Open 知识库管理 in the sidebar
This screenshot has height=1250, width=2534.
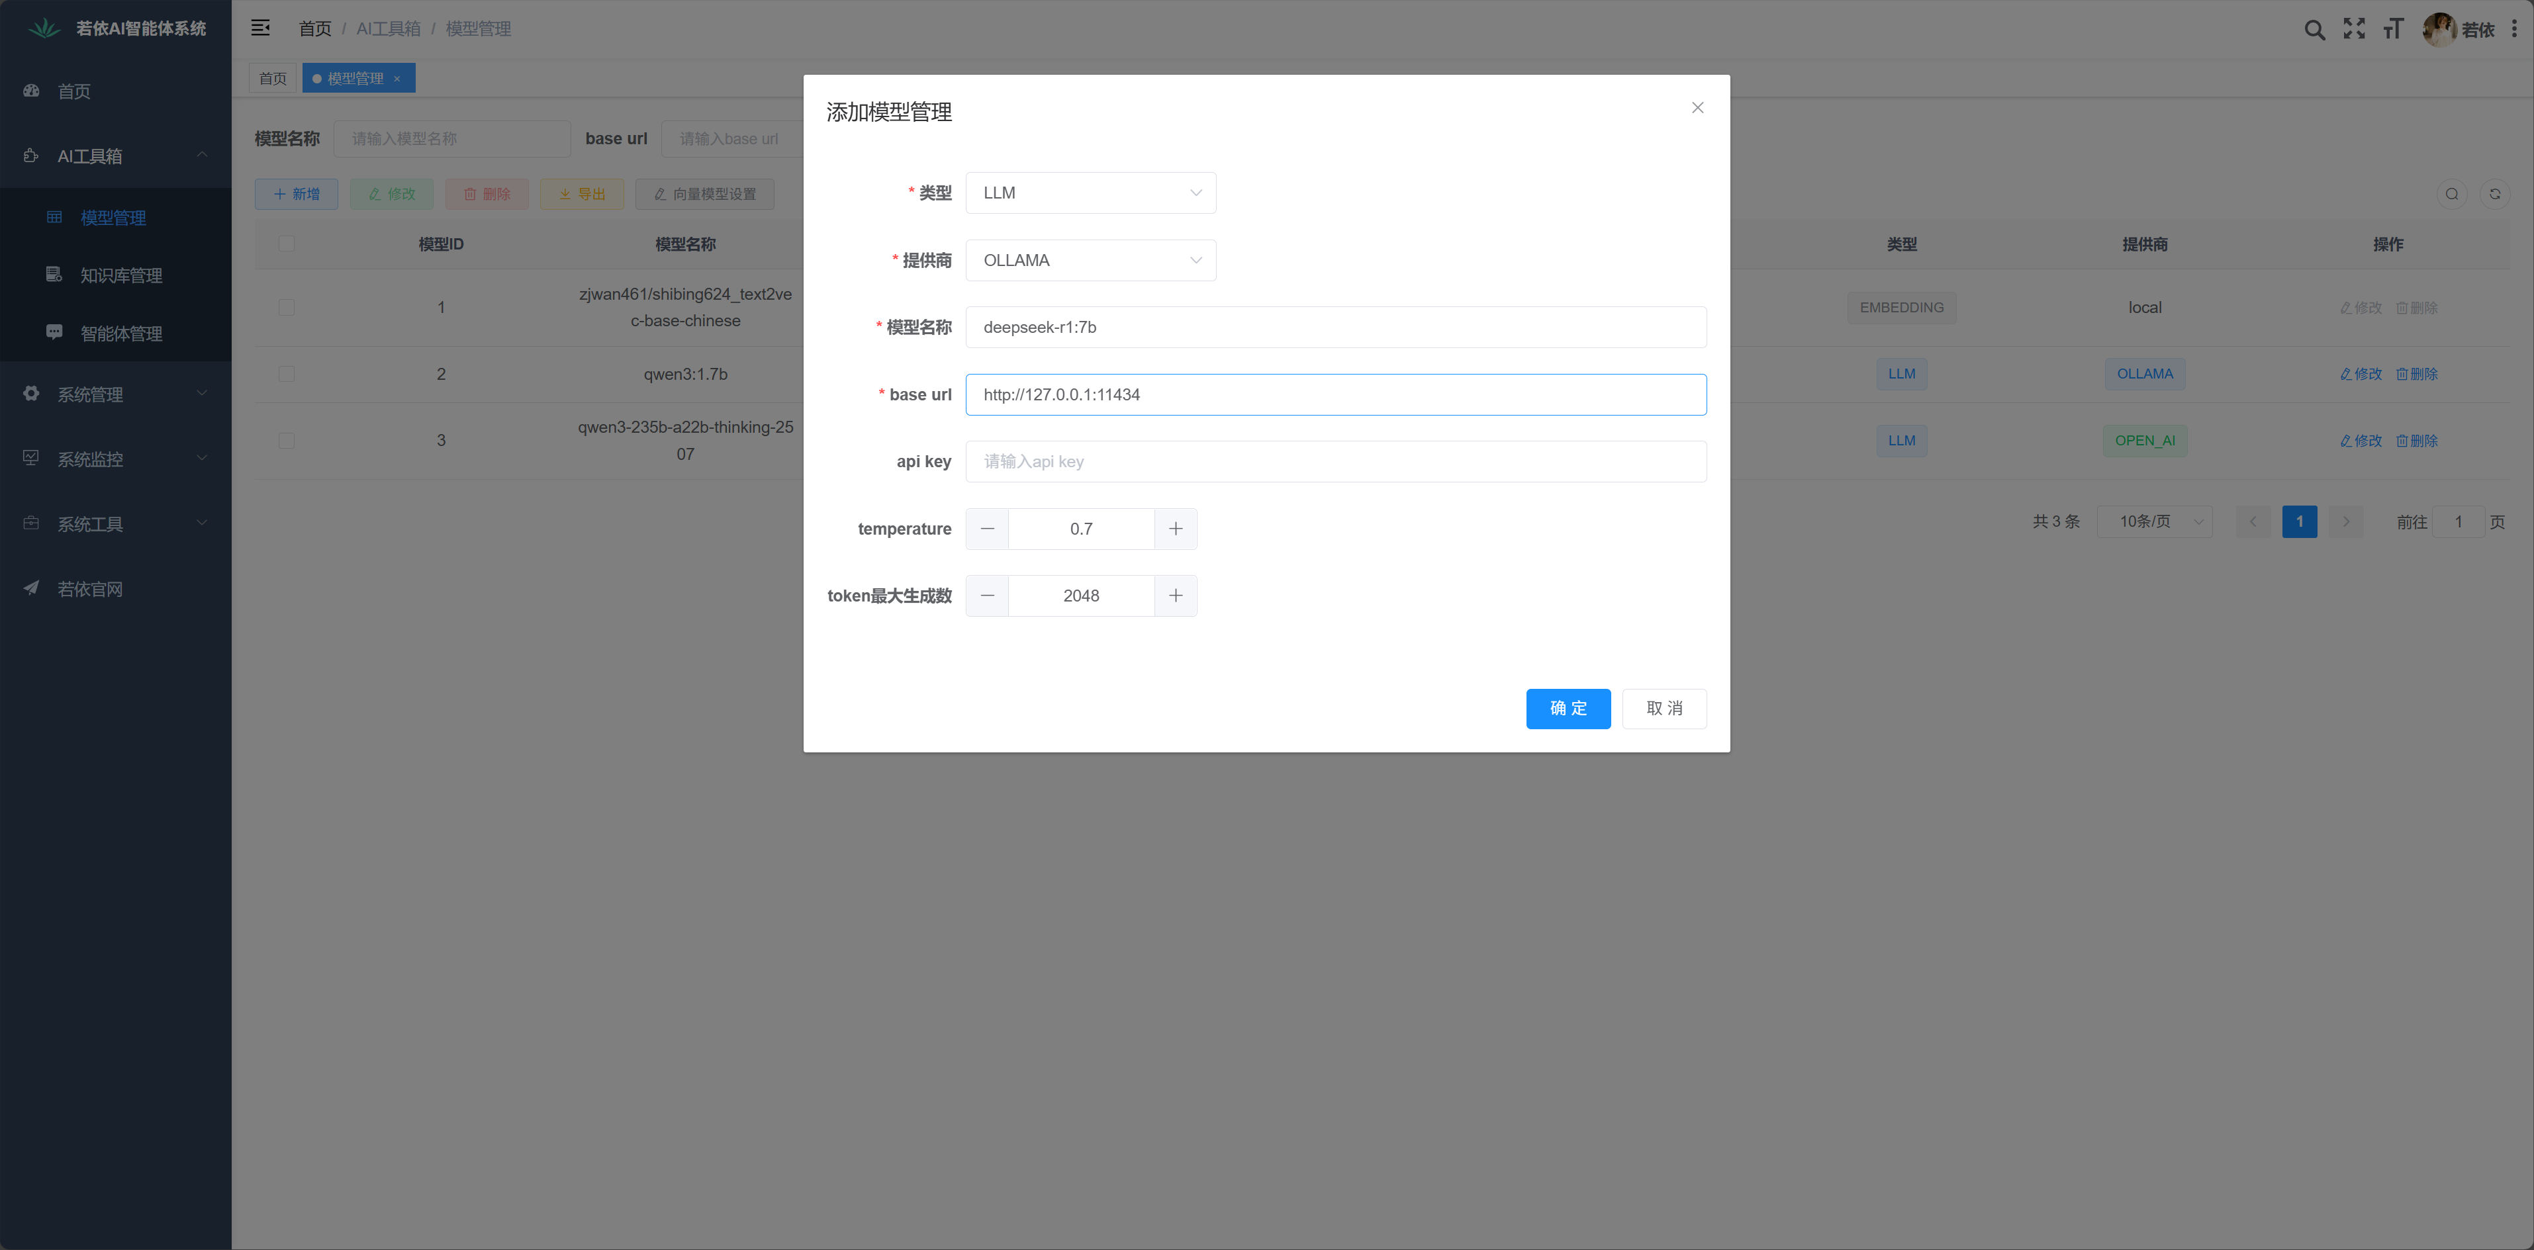coord(121,275)
